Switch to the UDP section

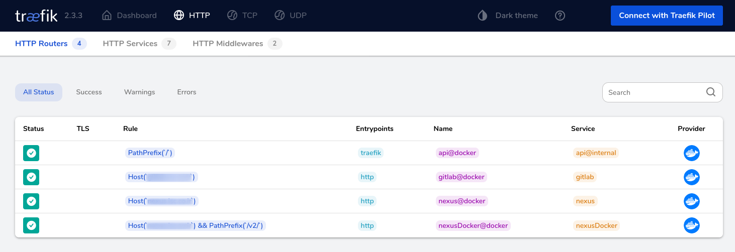[290, 16]
